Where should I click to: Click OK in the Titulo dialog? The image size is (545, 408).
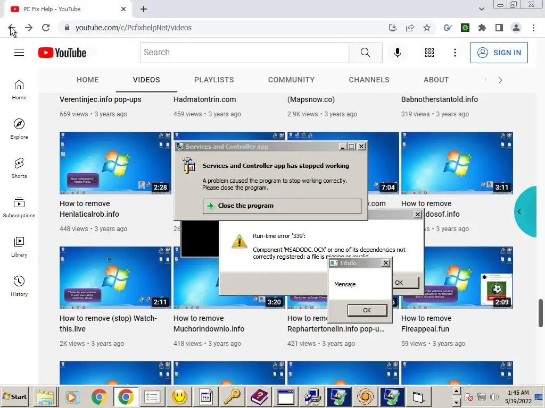(367, 310)
